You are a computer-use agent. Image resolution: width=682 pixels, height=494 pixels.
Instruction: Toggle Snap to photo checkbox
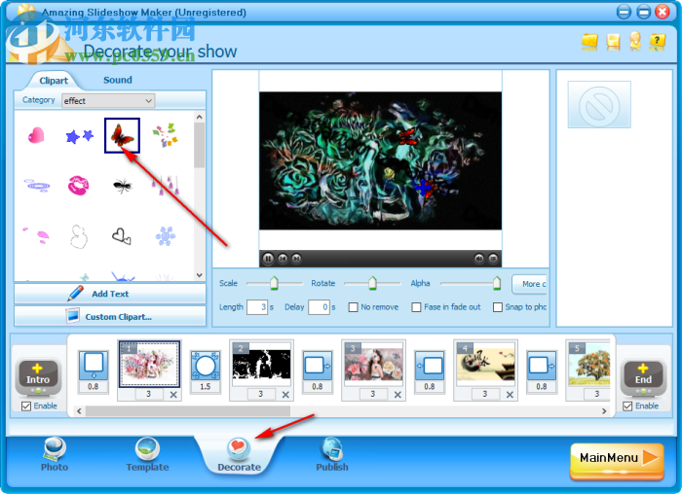coord(498,307)
